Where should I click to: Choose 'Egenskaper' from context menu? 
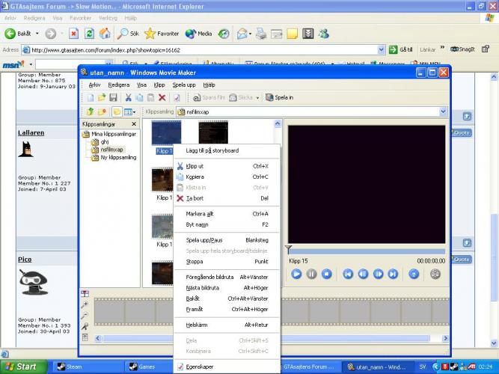coord(200,367)
